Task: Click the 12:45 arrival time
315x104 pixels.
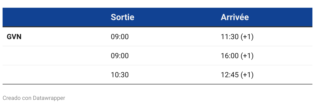Action: point(229,75)
